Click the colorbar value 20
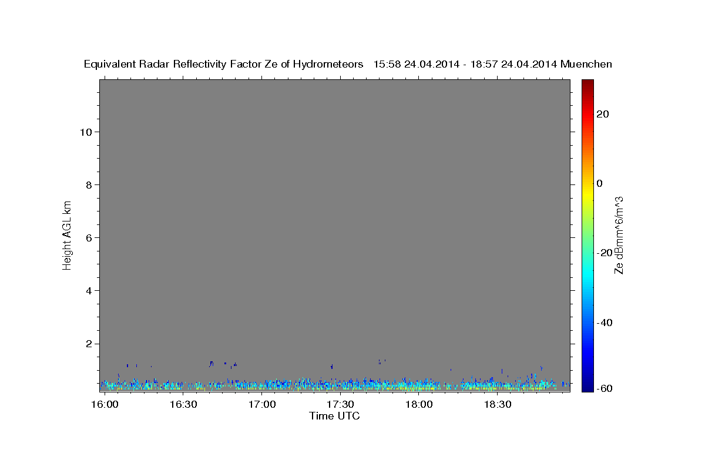This screenshot has width=705, height=470. click(x=603, y=114)
